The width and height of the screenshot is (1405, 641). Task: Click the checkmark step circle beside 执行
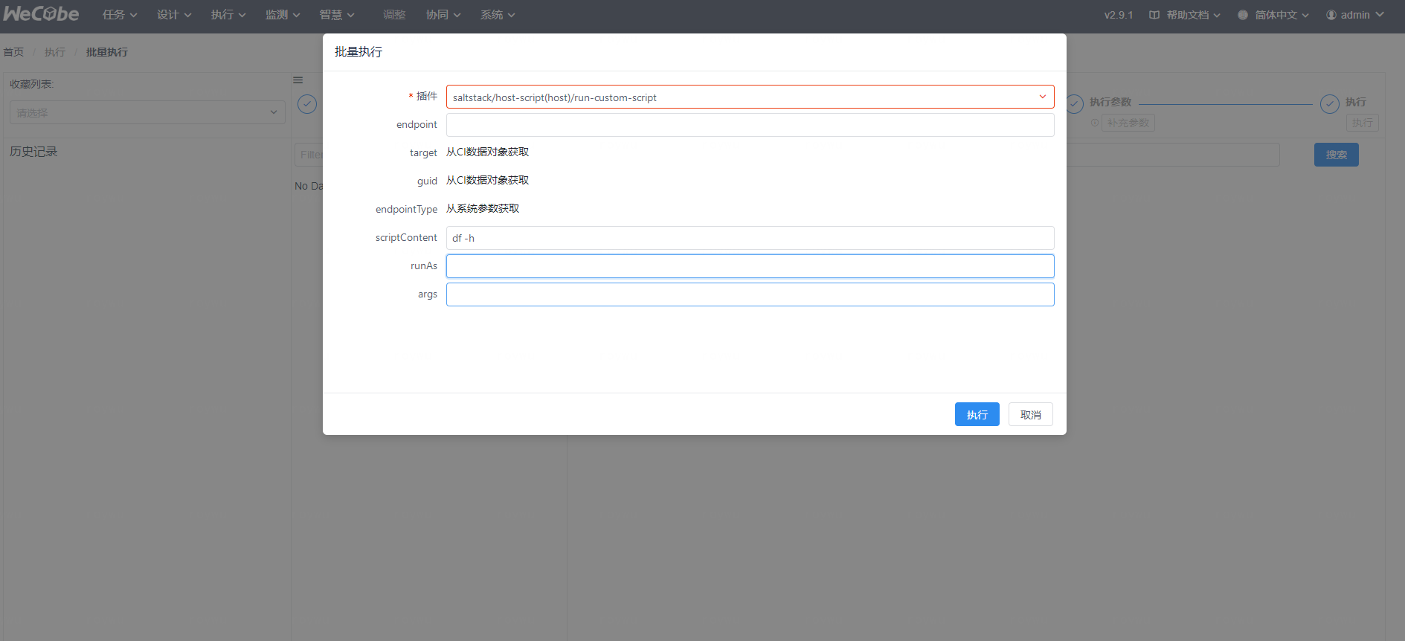pyautogui.click(x=1329, y=104)
